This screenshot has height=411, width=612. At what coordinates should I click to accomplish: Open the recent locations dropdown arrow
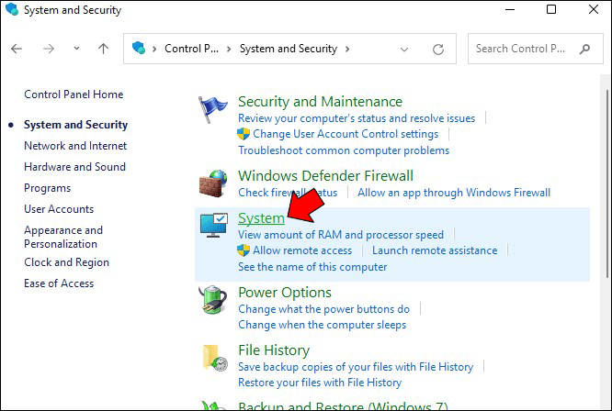pyautogui.click(x=76, y=49)
